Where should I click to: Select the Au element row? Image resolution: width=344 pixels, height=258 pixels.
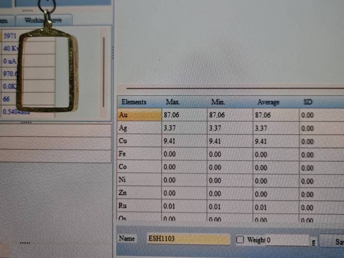[x=138, y=115]
